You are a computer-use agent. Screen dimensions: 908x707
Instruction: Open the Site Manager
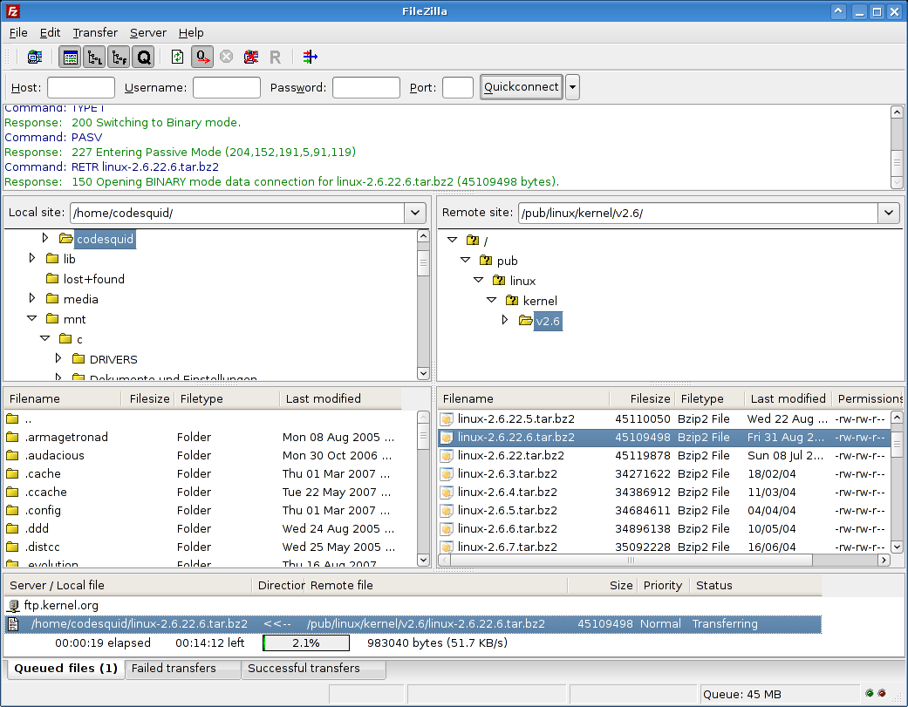35,57
